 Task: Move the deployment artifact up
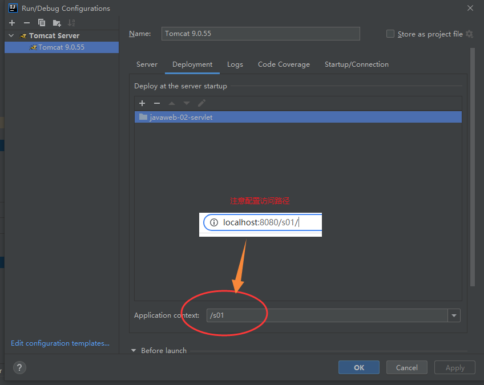click(x=172, y=103)
